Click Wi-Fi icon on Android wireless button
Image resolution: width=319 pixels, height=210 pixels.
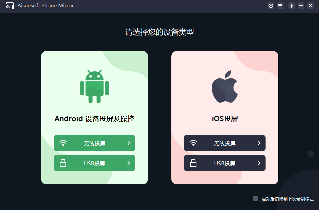point(63,143)
